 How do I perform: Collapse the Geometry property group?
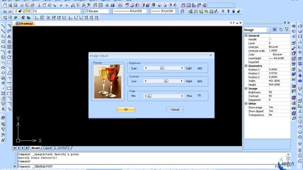pyautogui.click(x=246, y=66)
